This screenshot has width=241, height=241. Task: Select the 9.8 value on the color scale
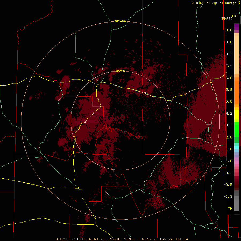[229, 30]
